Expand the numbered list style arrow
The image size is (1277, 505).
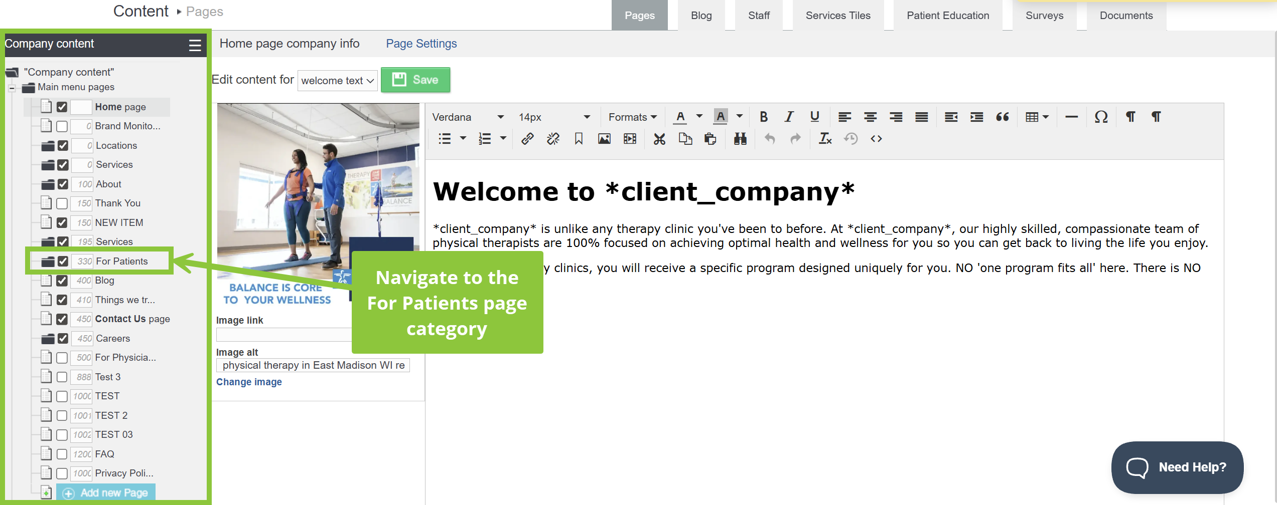(x=503, y=139)
